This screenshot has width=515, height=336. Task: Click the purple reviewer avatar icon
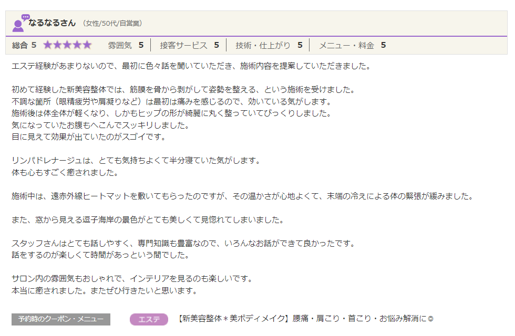(x=20, y=24)
